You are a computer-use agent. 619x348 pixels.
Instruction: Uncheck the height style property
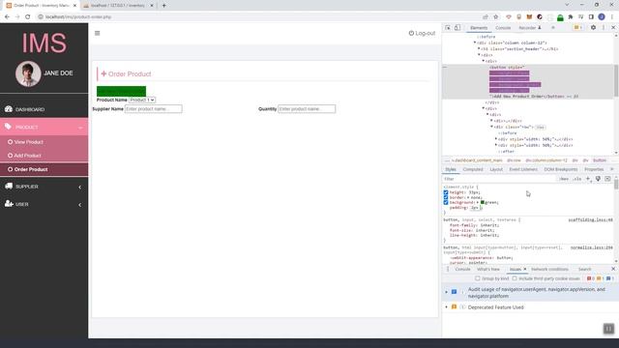pyautogui.click(x=446, y=192)
